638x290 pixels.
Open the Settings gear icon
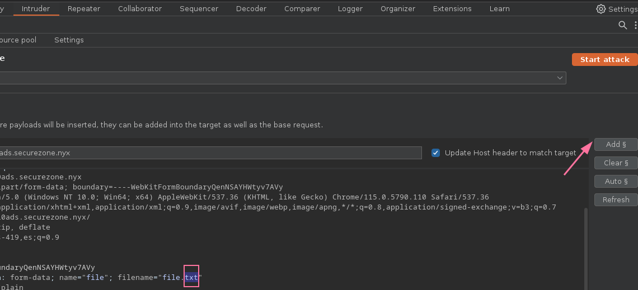pyautogui.click(x=601, y=9)
